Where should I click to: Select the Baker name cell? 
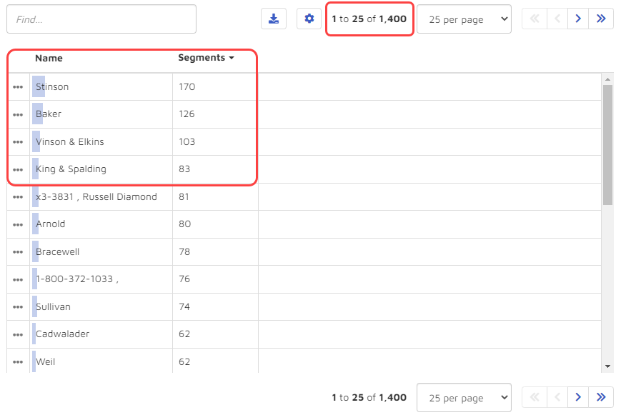101,114
